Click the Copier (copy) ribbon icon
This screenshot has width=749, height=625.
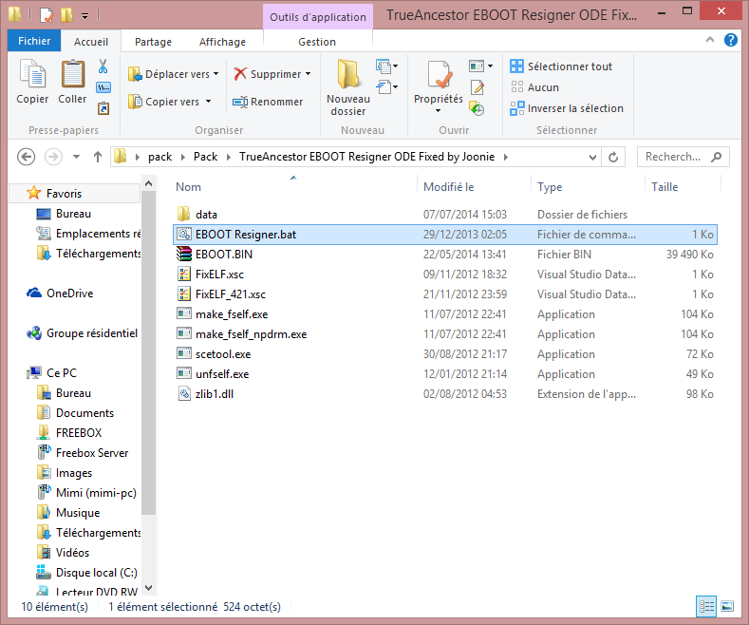(x=32, y=74)
